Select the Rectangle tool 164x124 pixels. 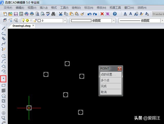tap(3, 85)
